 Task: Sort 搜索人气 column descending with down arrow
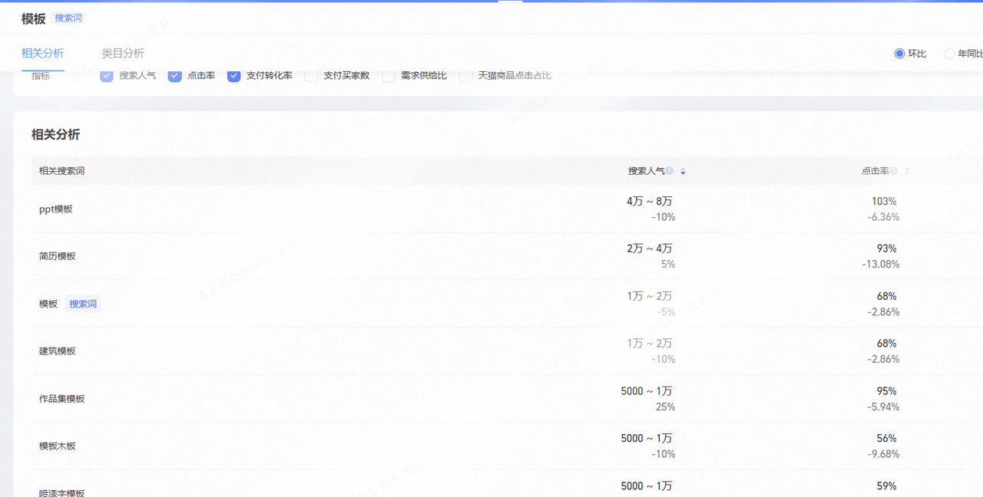point(683,173)
